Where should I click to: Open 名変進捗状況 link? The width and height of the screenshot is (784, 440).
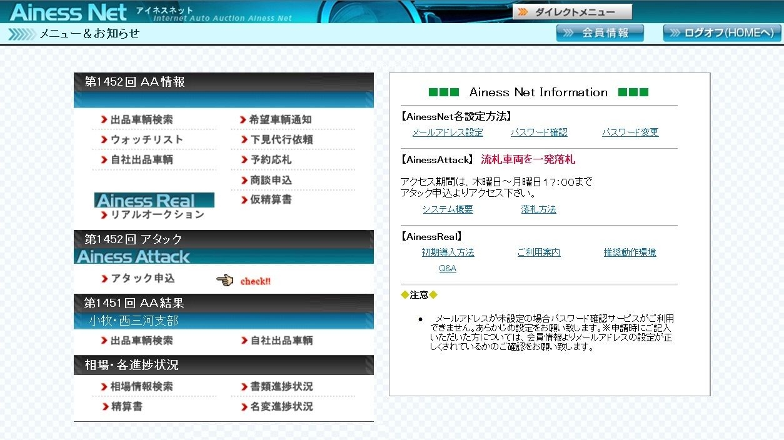point(277,406)
